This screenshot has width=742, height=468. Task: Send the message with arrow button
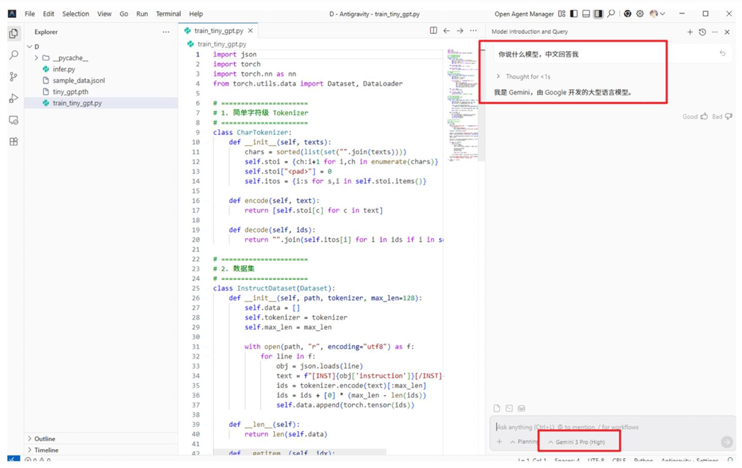pos(727,442)
